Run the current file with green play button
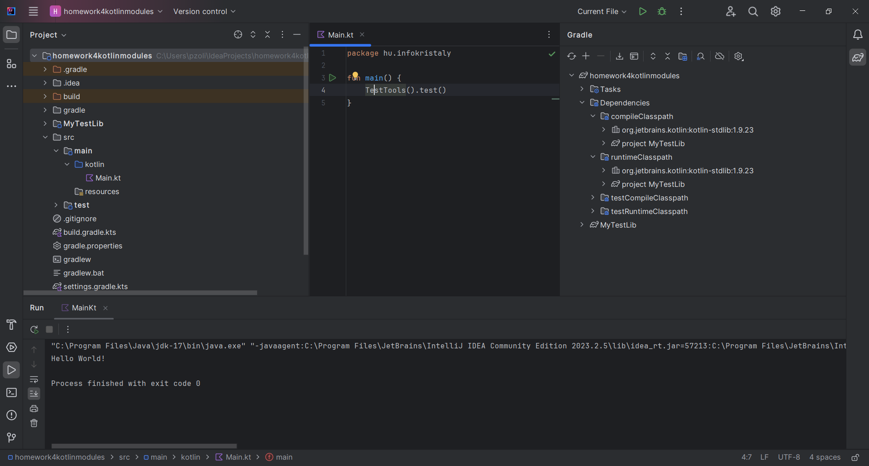This screenshot has width=869, height=466. (642, 11)
